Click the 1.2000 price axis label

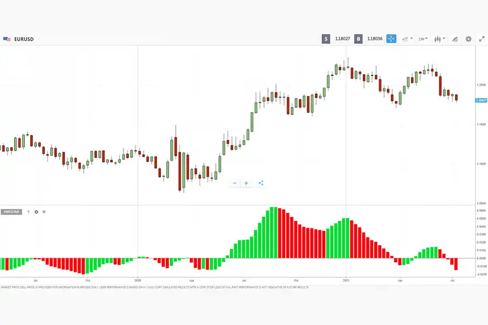(481, 85)
